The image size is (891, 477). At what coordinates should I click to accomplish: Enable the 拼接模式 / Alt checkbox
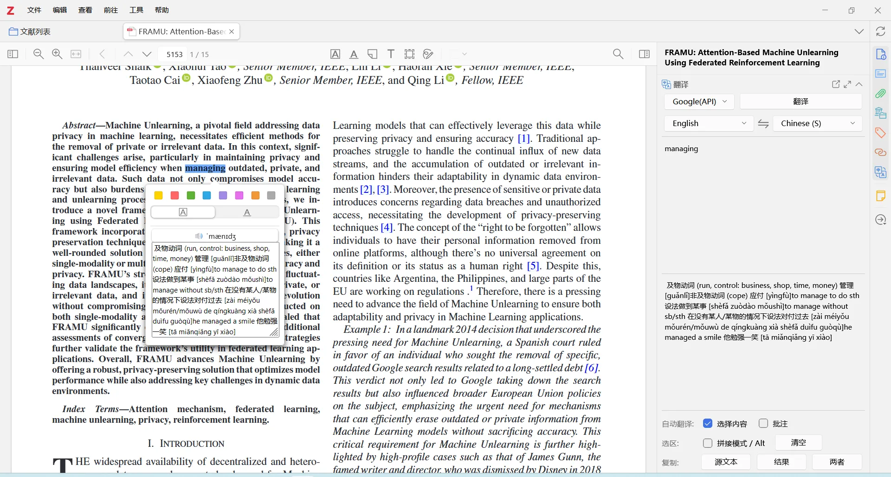click(x=708, y=443)
